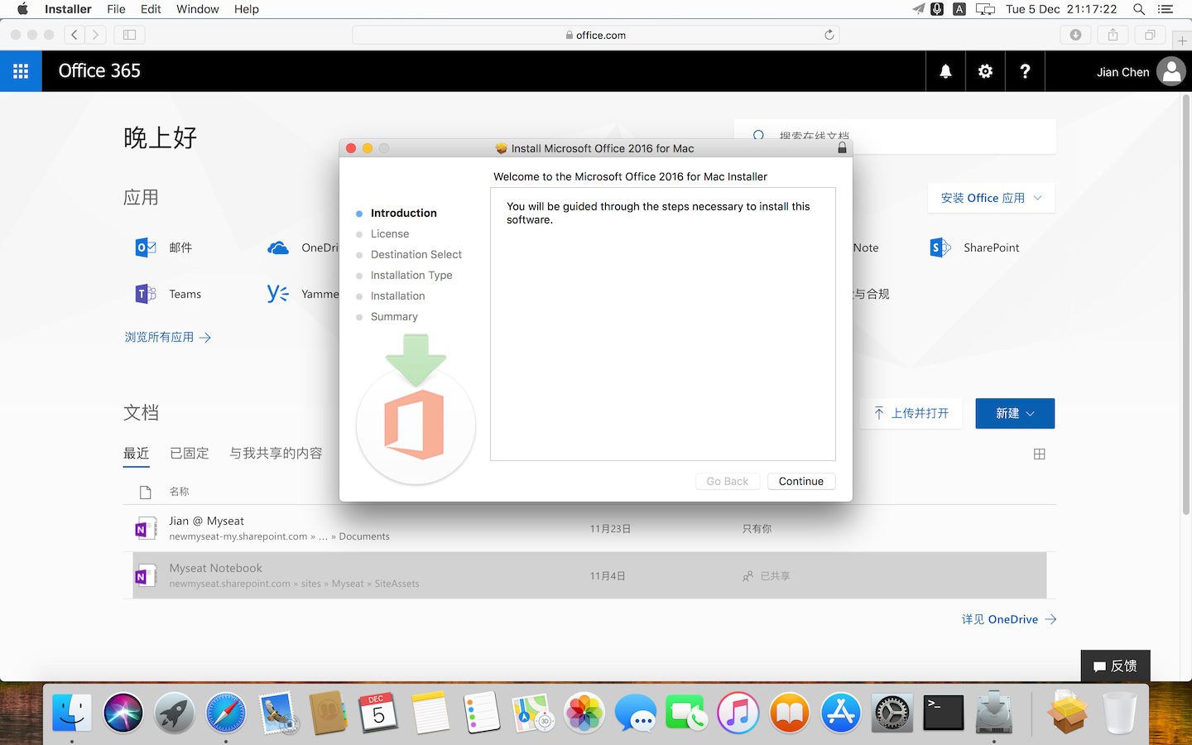Select the 最近 documents tab
1192x745 pixels.
click(x=137, y=453)
